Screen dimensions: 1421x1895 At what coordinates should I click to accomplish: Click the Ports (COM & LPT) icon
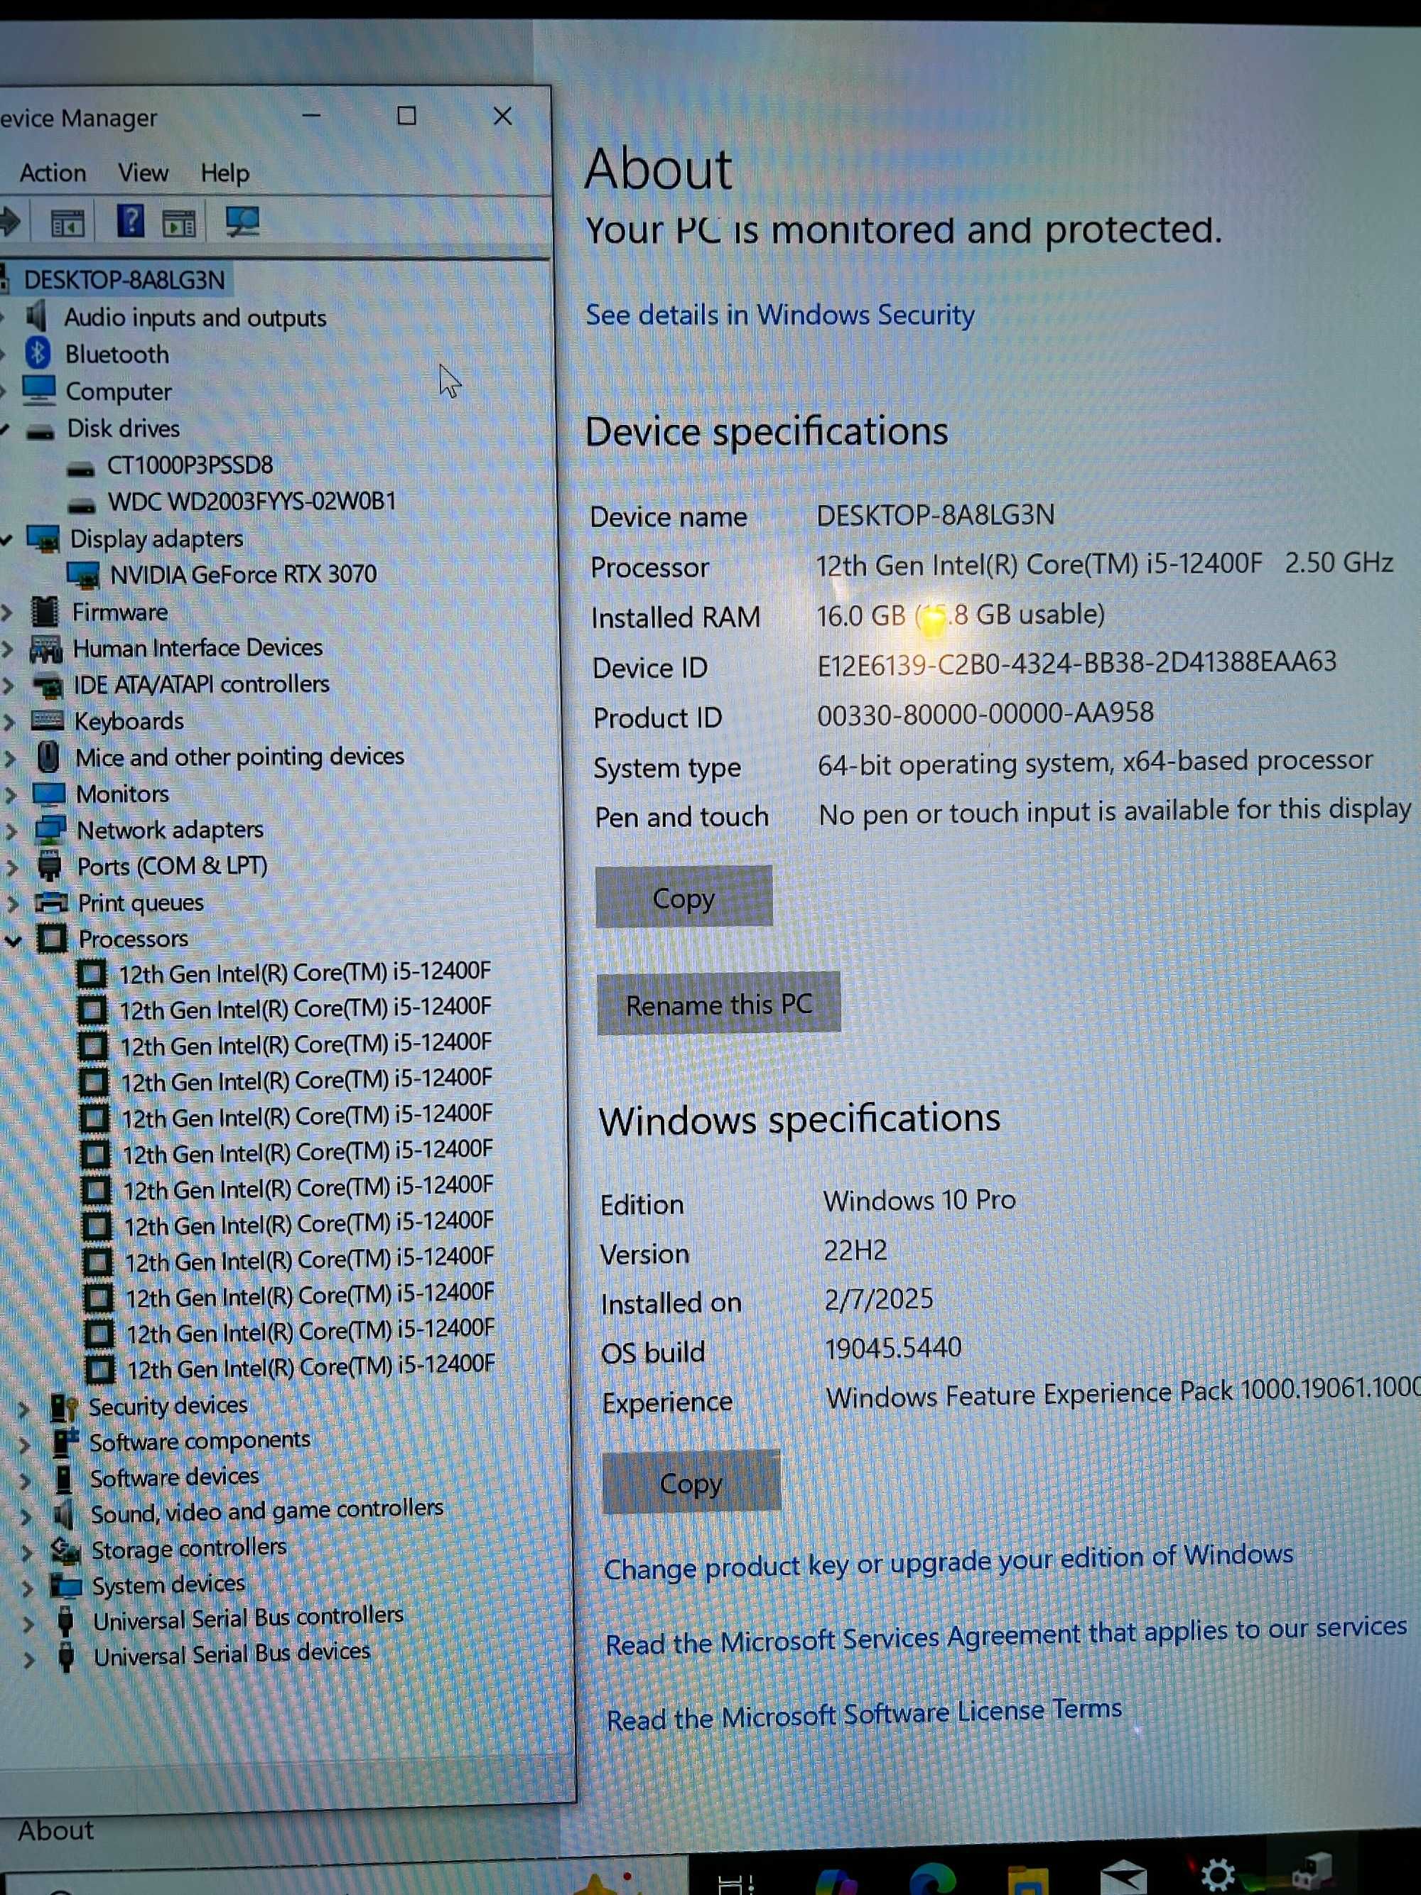50,865
